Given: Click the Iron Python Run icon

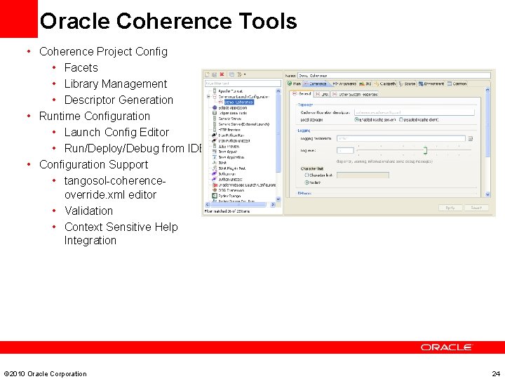Looking at the screenshot, I should click(215, 135).
